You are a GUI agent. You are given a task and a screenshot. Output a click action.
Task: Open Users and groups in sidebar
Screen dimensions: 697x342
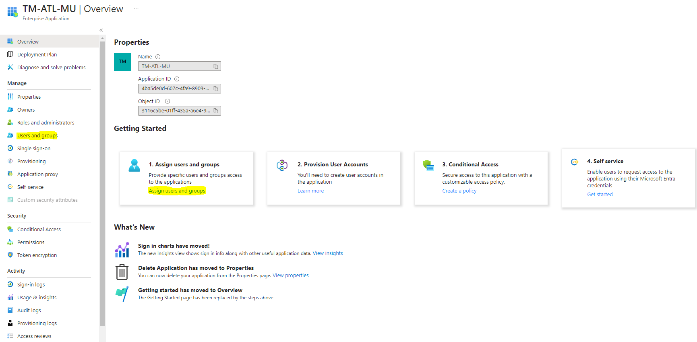pyautogui.click(x=37, y=136)
